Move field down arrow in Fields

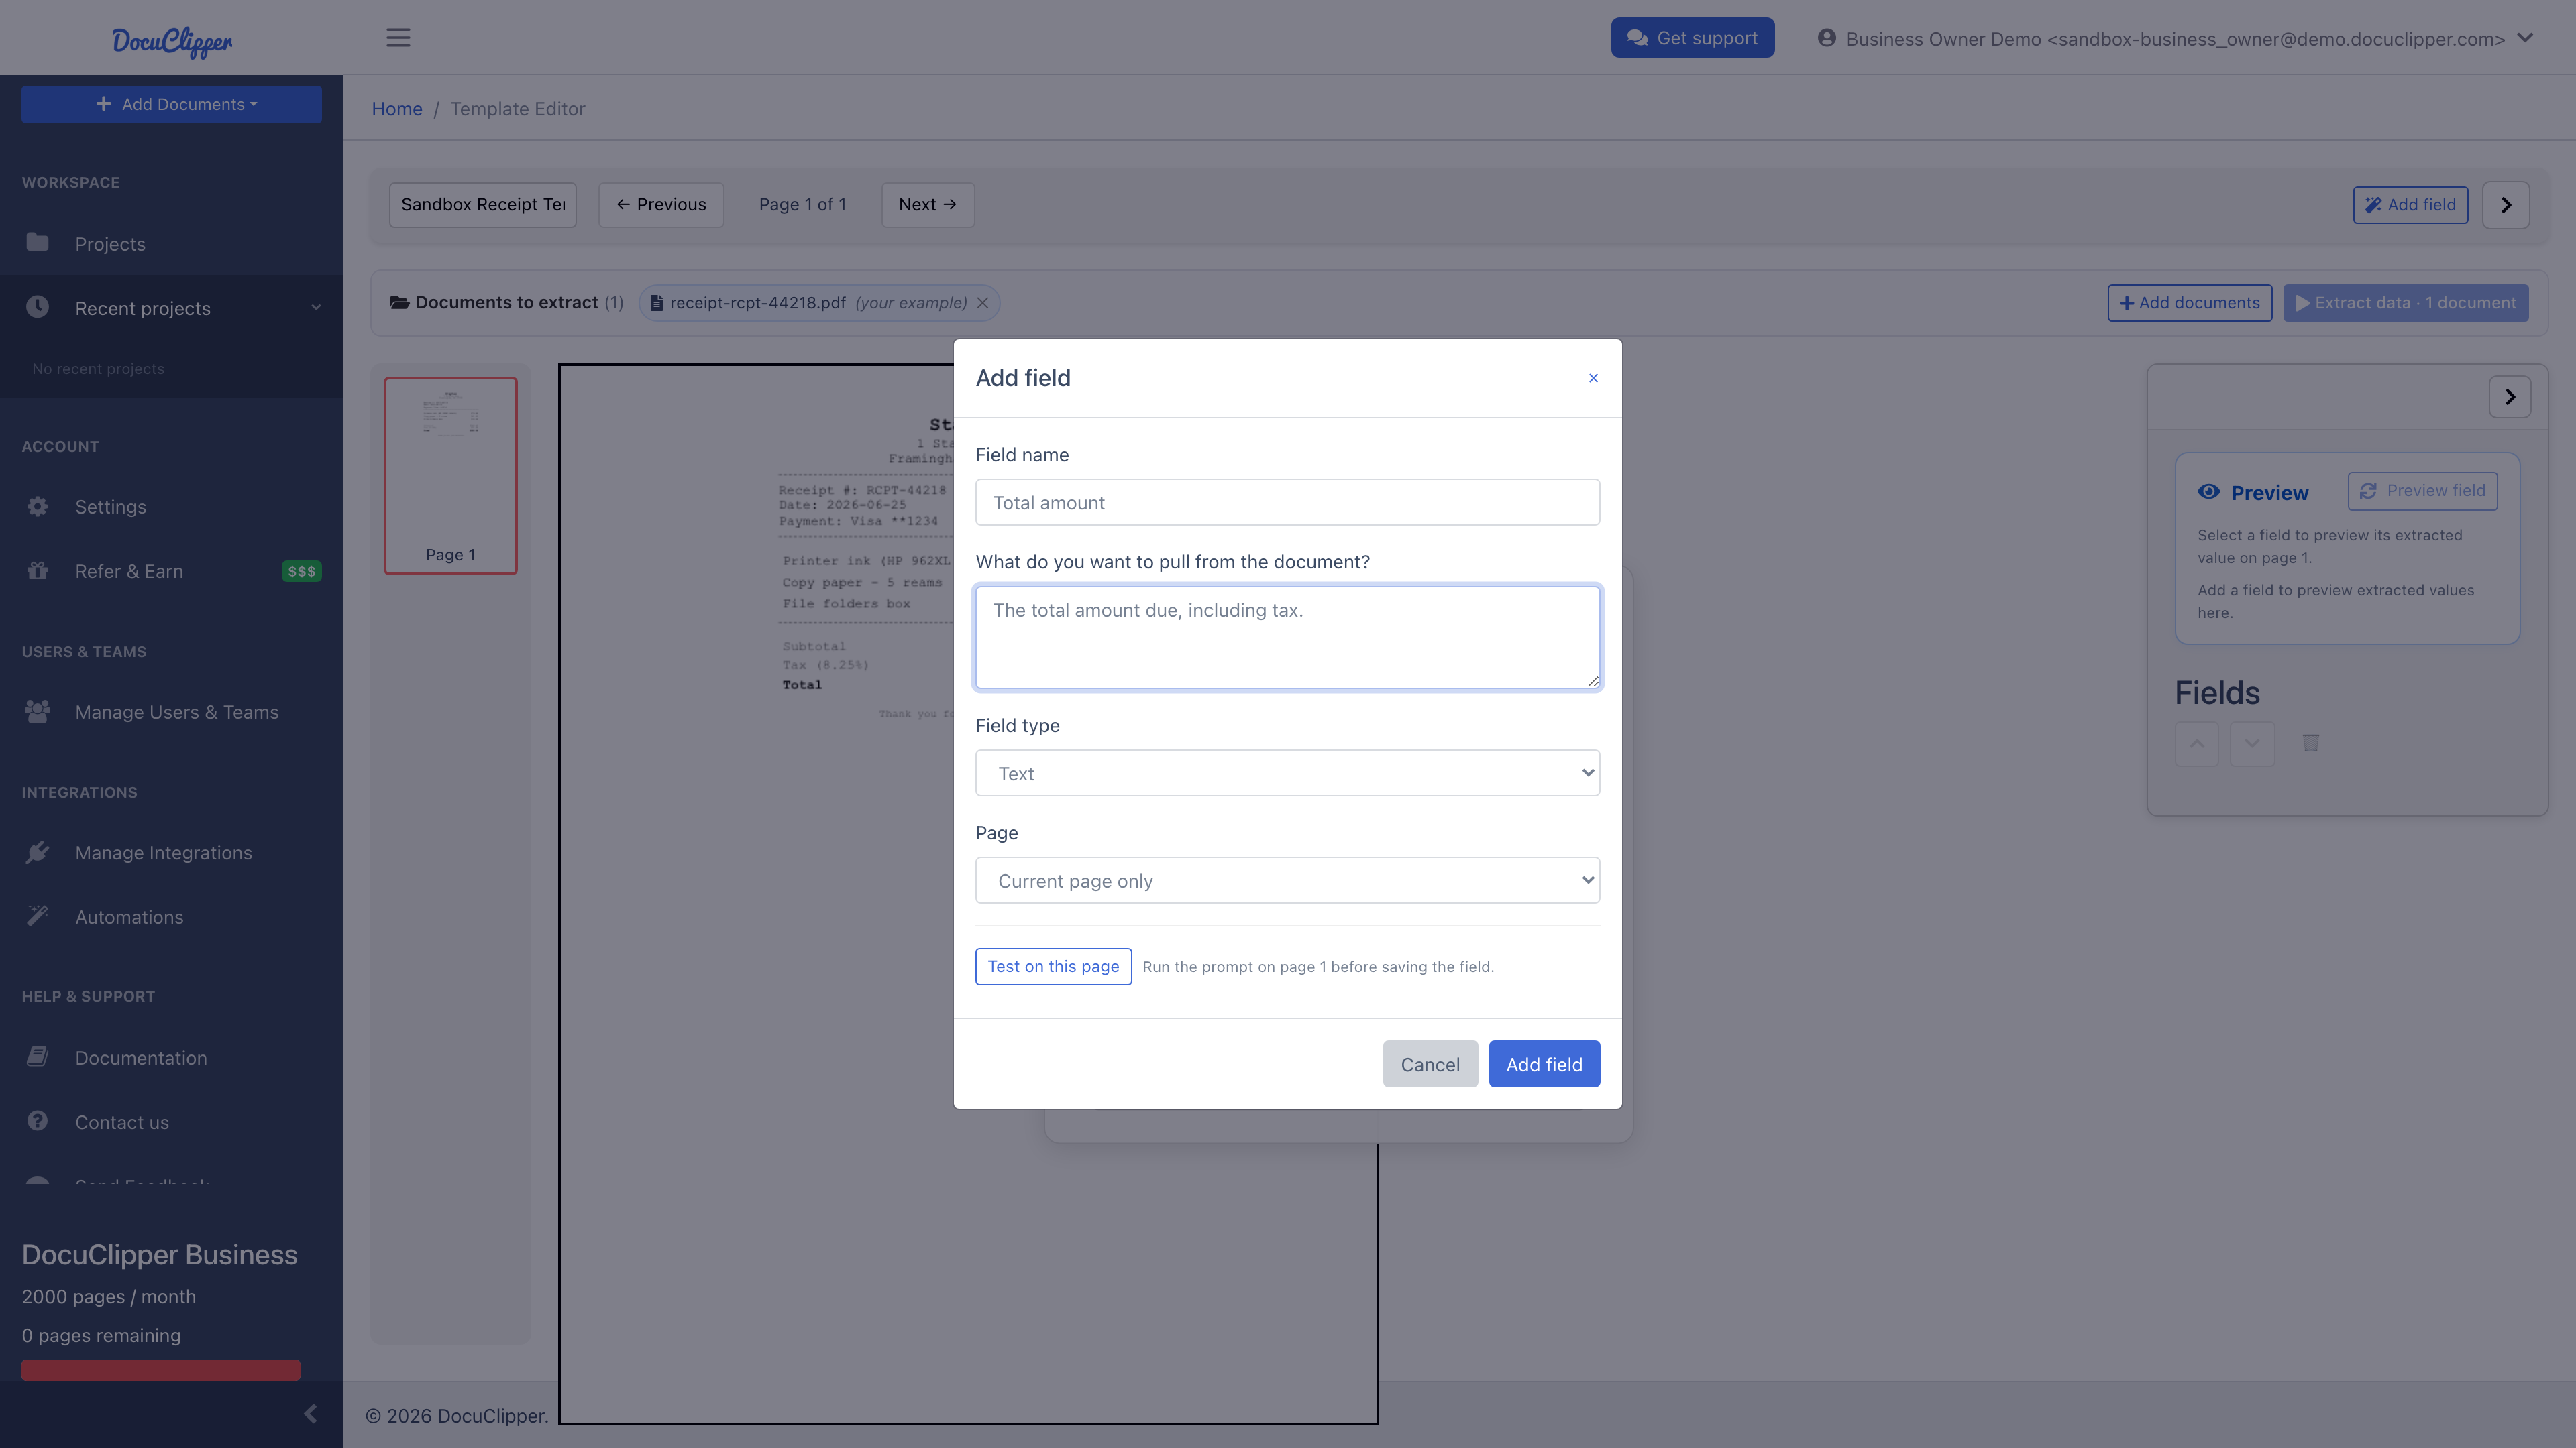point(2252,743)
